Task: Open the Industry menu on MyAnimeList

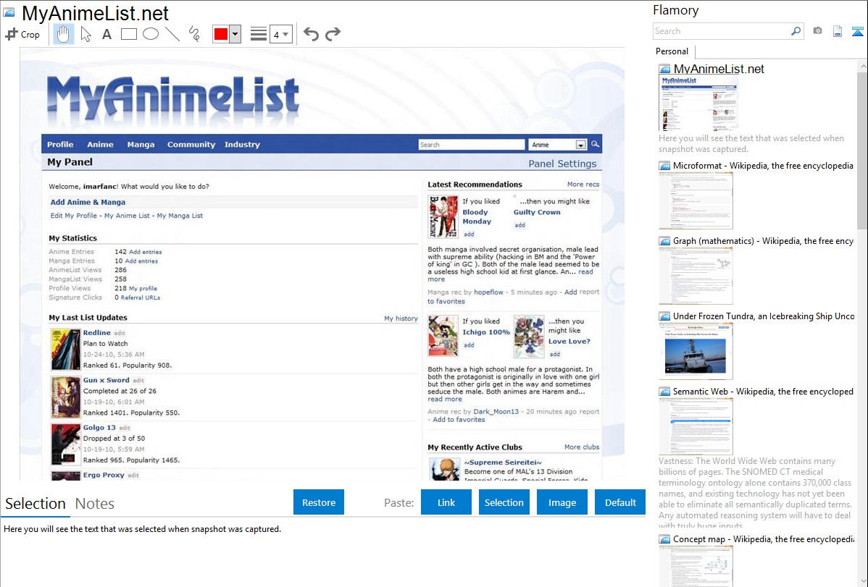Action: point(242,145)
